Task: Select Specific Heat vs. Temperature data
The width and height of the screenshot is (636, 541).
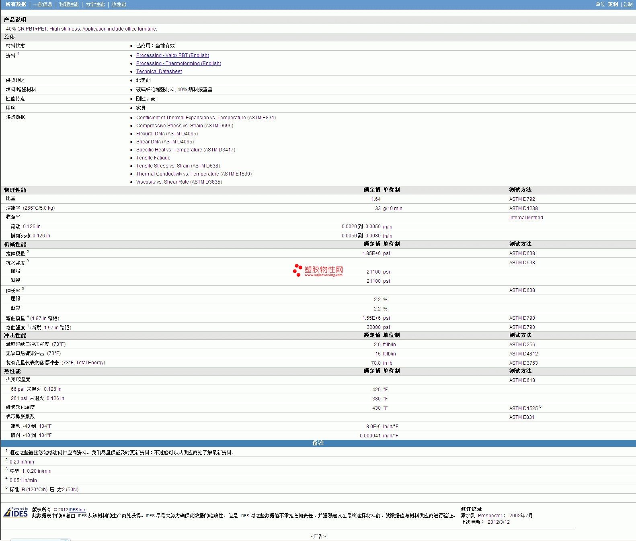Action: point(185,150)
